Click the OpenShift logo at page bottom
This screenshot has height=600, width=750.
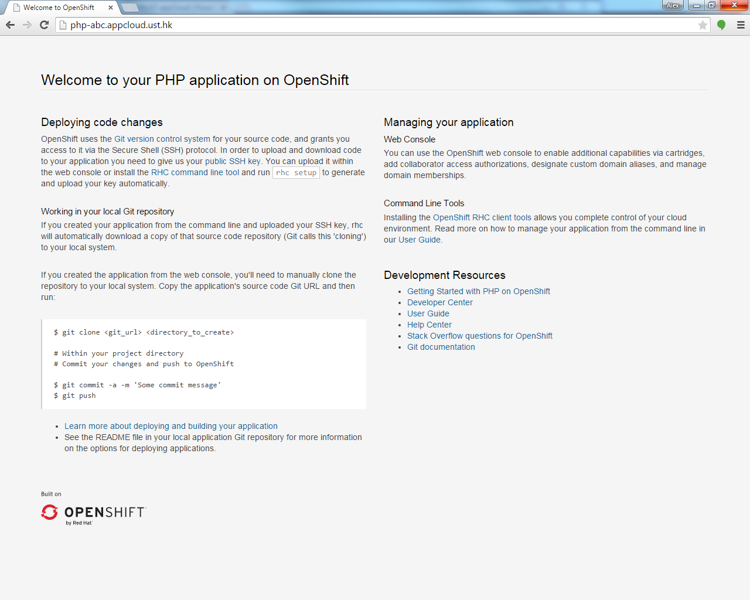pos(94,513)
